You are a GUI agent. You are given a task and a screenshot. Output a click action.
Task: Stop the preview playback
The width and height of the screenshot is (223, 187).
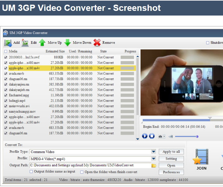coord(152,136)
